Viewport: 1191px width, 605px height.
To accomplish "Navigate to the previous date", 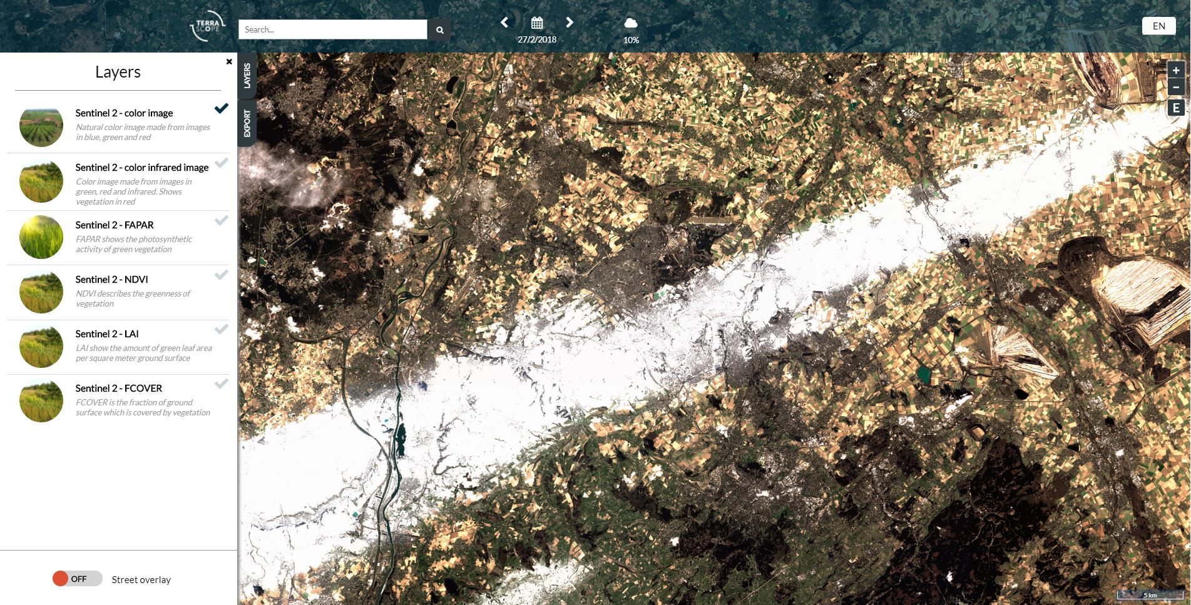I will [x=504, y=22].
